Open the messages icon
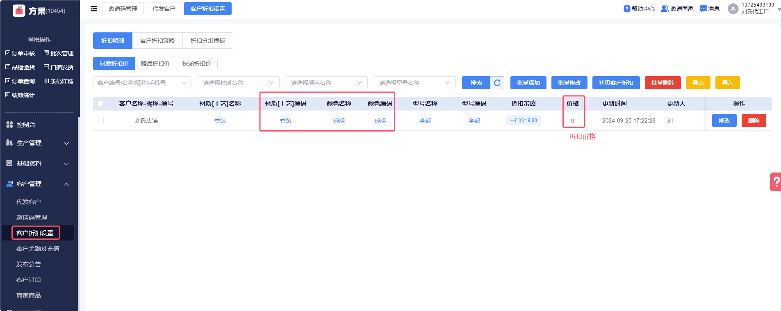 (x=703, y=9)
